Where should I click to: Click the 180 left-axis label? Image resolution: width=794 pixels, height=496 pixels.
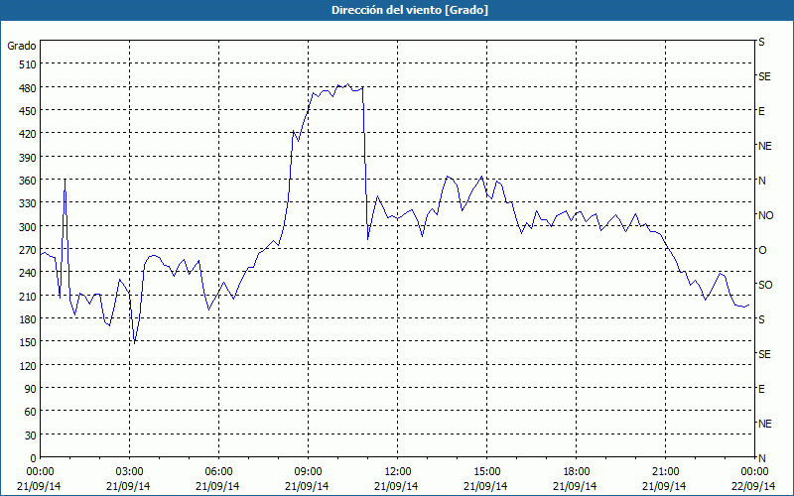(x=28, y=319)
